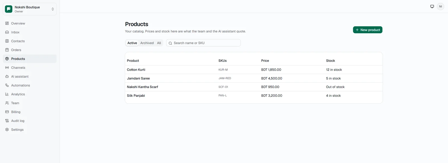Click the Channels broadcast icon
Image resolution: width=448 pixels, height=163 pixels.
click(7, 68)
